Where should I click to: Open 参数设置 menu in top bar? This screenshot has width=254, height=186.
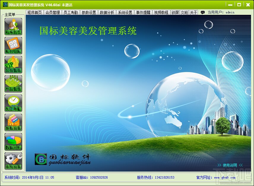(x=89, y=12)
